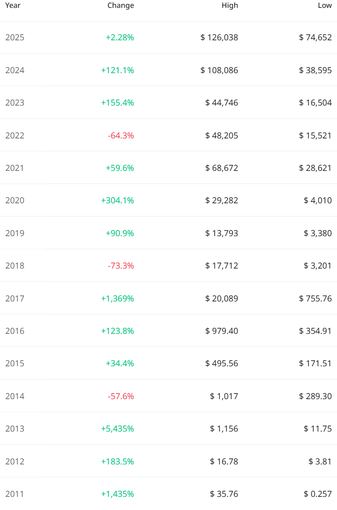Image resolution: width=337 pixels, height=510 pixels.
Task: Click the red -64.3% change for 2022
Action: (121, 135)
